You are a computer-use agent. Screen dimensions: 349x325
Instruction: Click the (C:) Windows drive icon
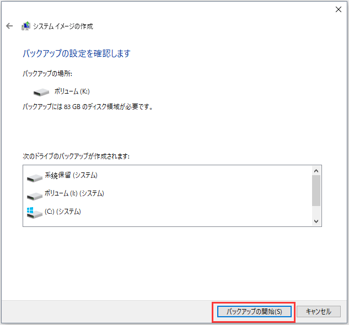click(35, 213)
